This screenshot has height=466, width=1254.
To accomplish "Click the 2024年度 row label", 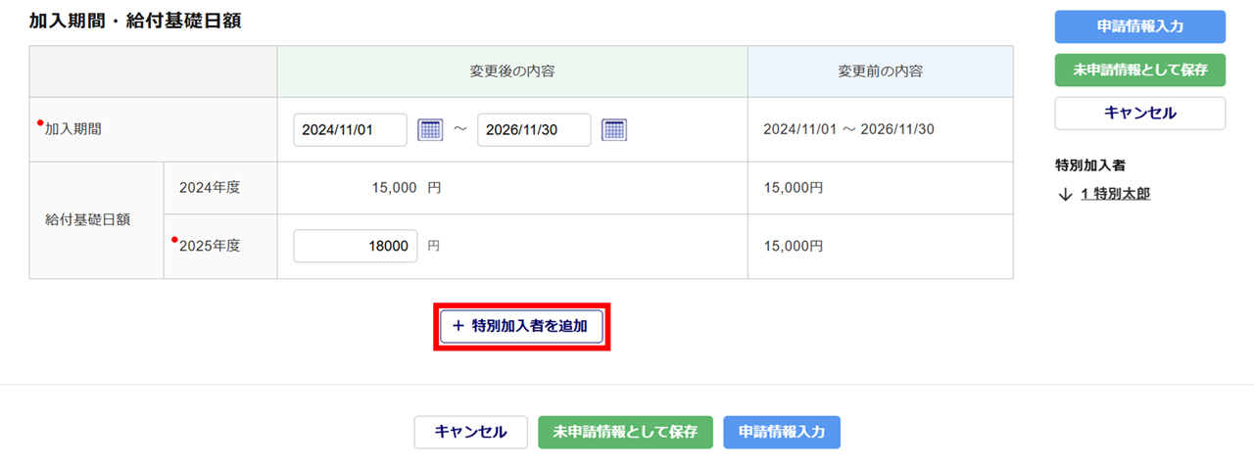I will [209, 188].
